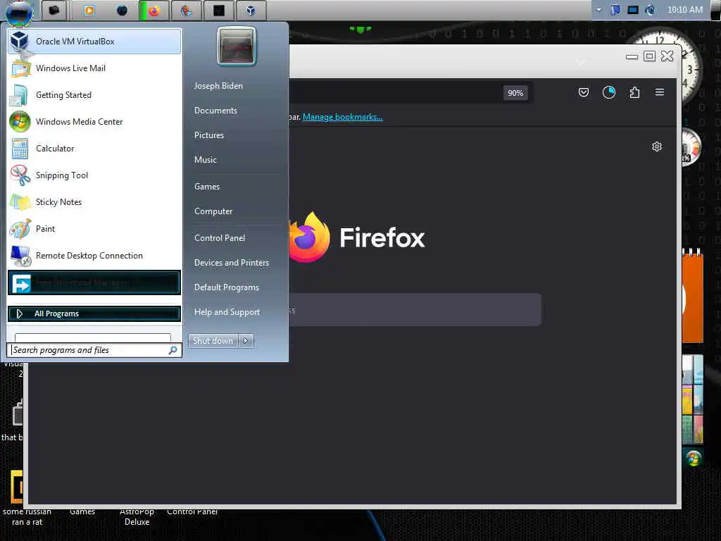Click the Shut down button
The height and width of the screenshot is (541, 721).
click(x=213, y=341)
